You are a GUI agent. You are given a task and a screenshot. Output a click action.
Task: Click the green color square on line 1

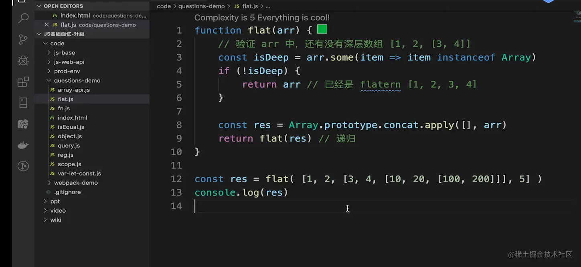[x=322, y=29]
